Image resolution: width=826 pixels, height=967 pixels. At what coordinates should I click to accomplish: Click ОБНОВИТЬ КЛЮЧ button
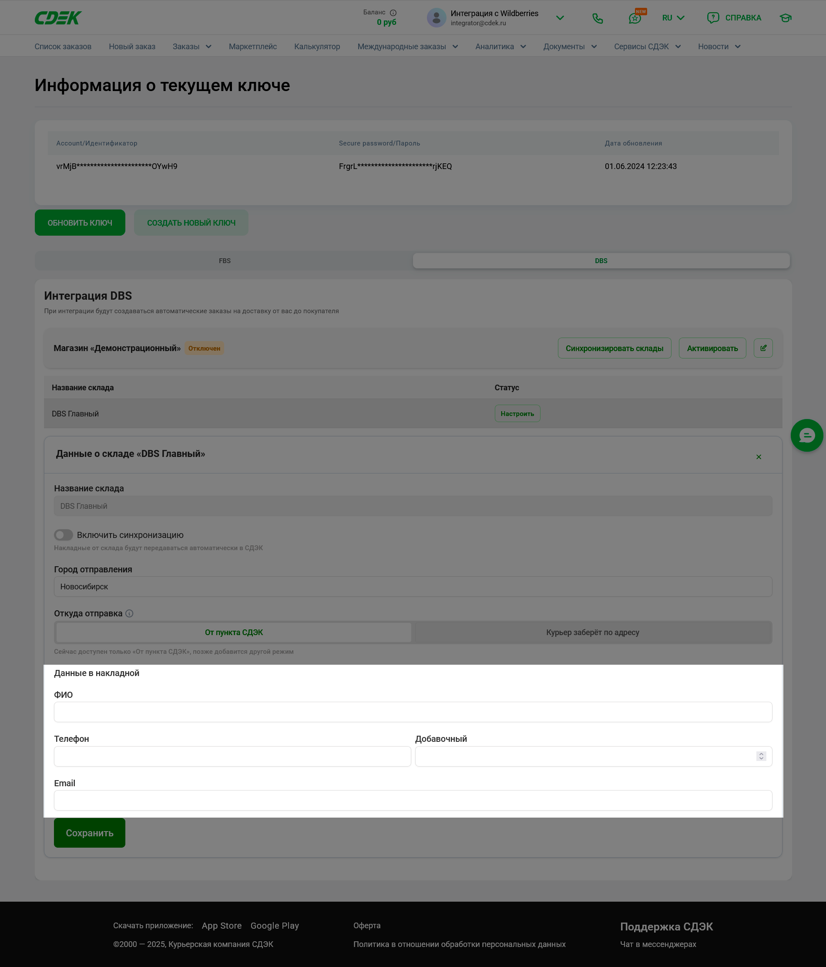click(80, 223)
